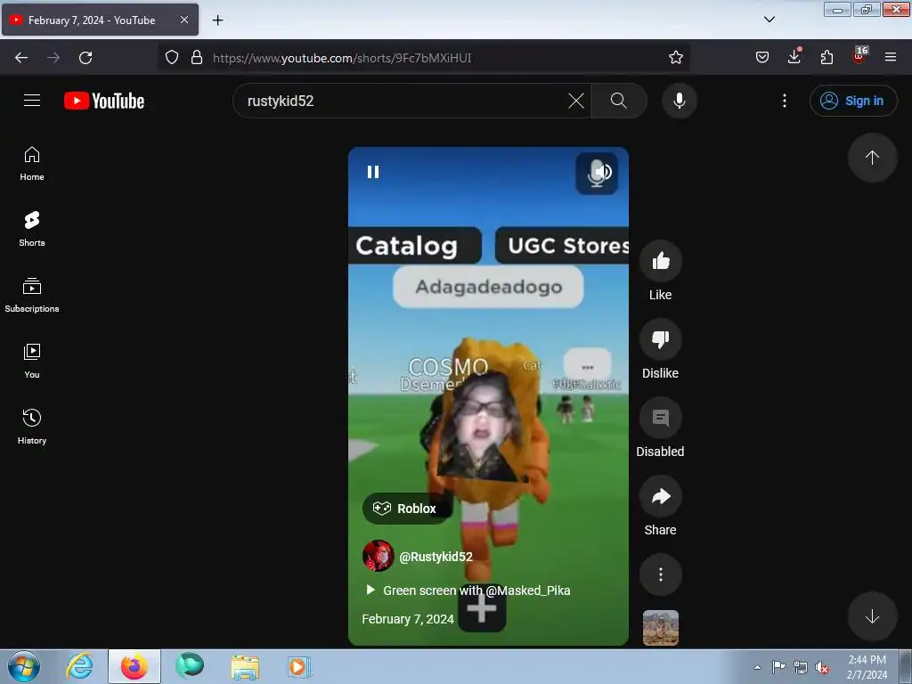This screenshot has height=684, width=912.
Task: Sign in to YouTube
Action: click(x=852, y=101)
